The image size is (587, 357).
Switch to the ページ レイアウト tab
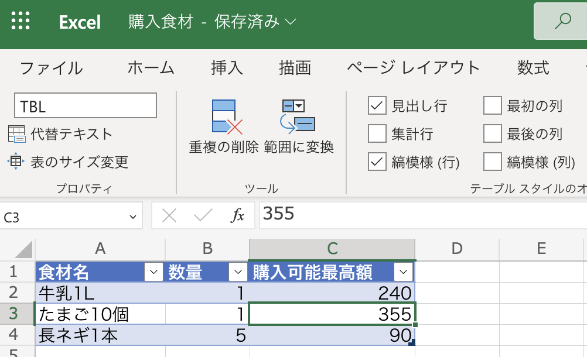(x=413, y=68)
